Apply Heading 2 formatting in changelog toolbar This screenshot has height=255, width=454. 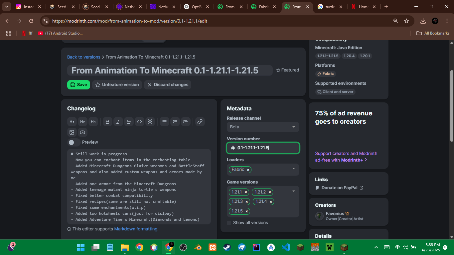pos(82,122)
